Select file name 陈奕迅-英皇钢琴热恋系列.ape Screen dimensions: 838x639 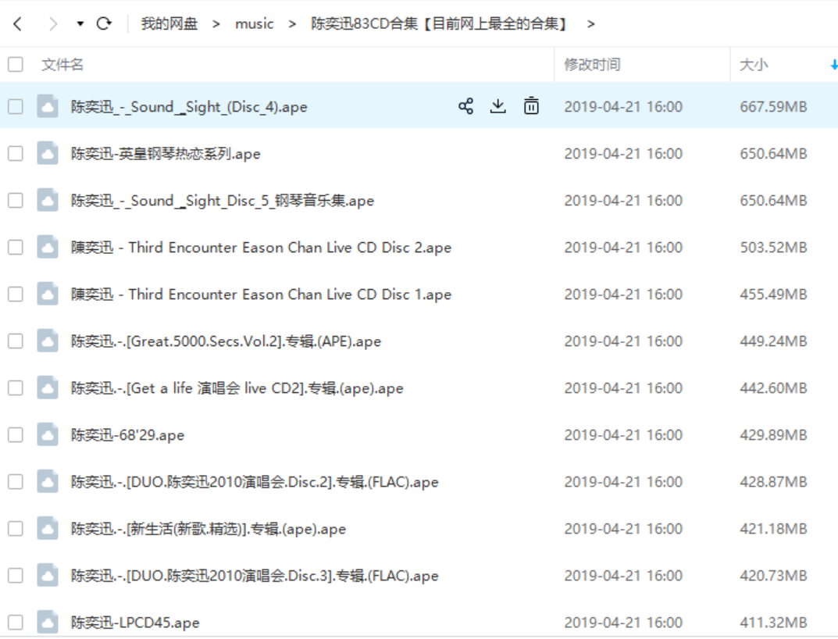tap(166, 153)
